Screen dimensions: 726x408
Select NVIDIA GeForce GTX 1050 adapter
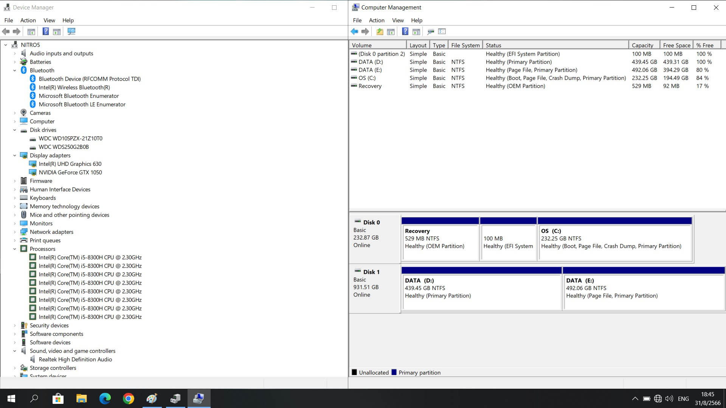70,172
